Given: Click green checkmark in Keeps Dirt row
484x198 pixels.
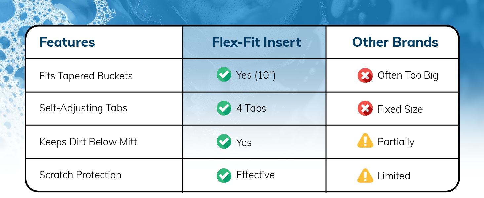Looking at the screenshot, I should [x=224, y=142].
